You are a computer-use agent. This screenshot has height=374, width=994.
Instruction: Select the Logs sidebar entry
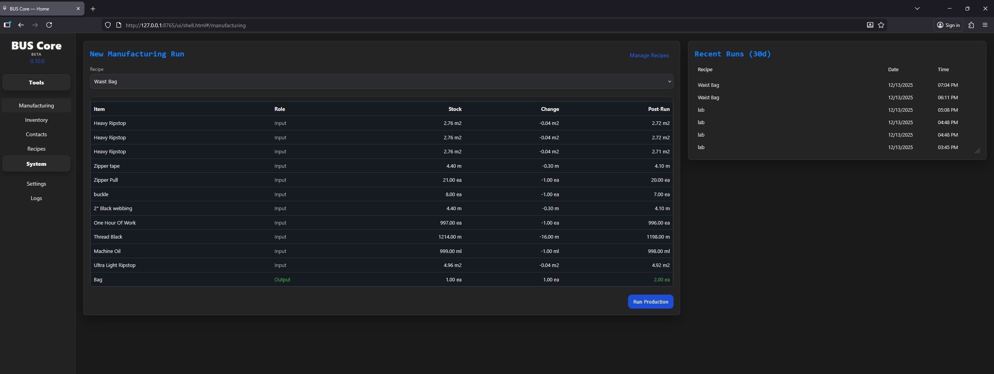click(x=36, y=198)
